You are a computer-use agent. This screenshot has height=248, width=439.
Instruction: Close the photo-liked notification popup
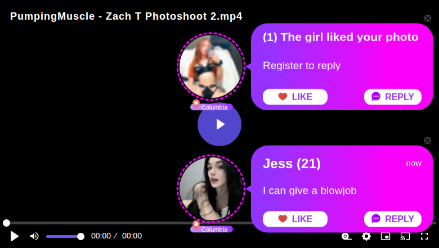click(428, 19)
